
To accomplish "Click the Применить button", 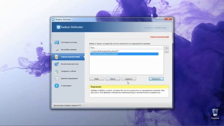I will [x=156, y=79].
